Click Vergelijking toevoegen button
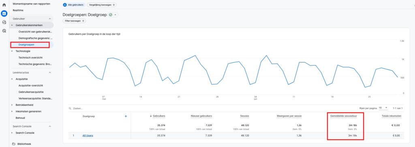This screenshot has width=415, height=147. tap(102, 5)
